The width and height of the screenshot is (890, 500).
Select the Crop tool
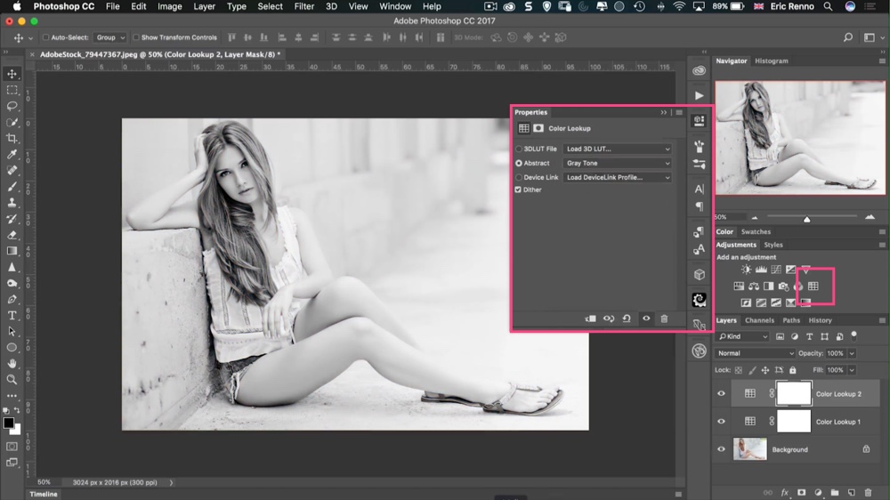(x=12, y=139)
